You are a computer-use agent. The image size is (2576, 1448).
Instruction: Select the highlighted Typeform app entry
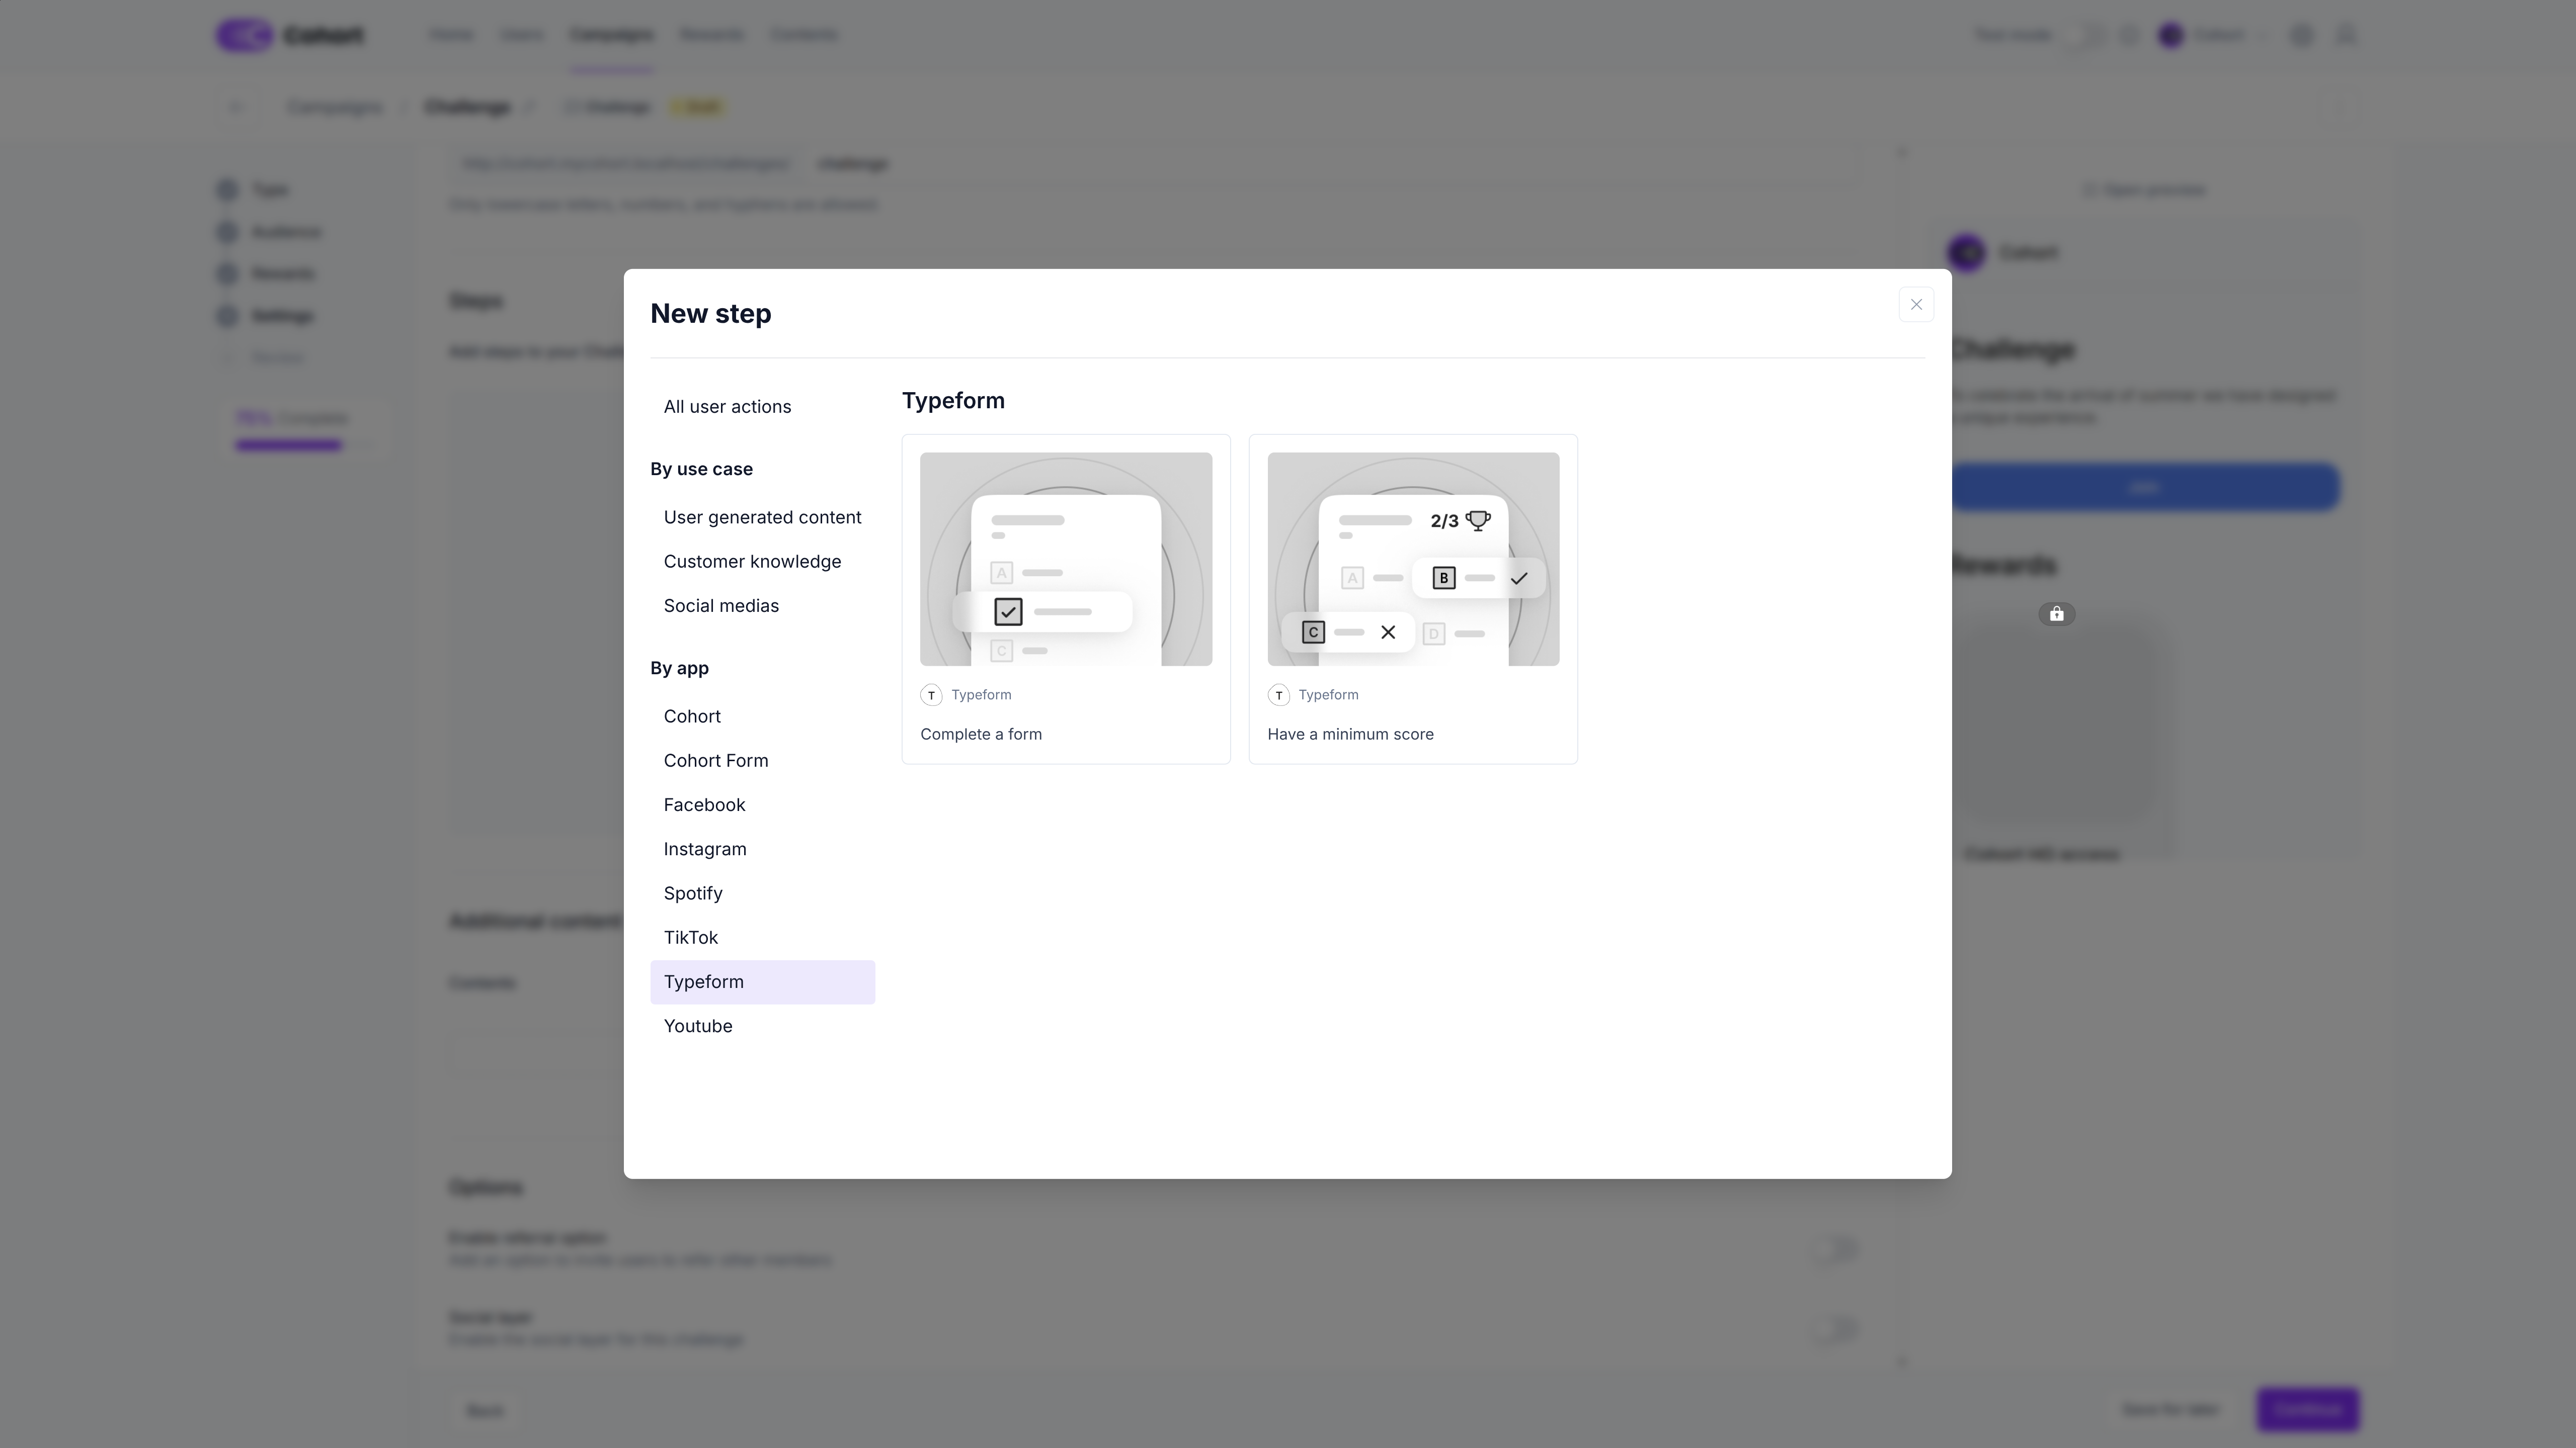704,982
